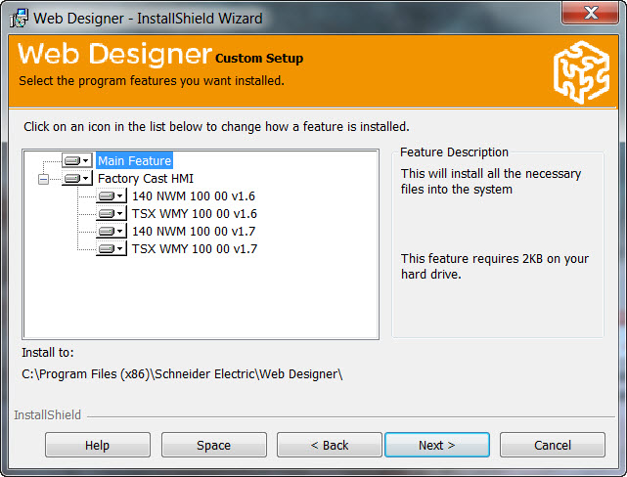Select 140 NWM 100 00 v1.7 feature
The image size is (627, 477).
(x=194, y=231)
